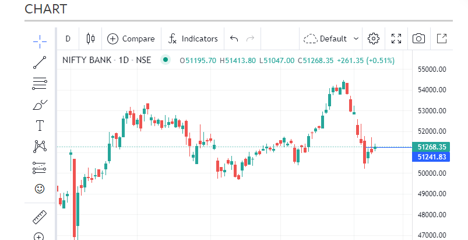Toggle fullscreen chart mode
The width and height of the screenshot is (468, 240).
coord(396,39)
